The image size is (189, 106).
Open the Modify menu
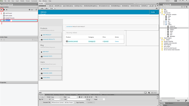click(22, 1)
